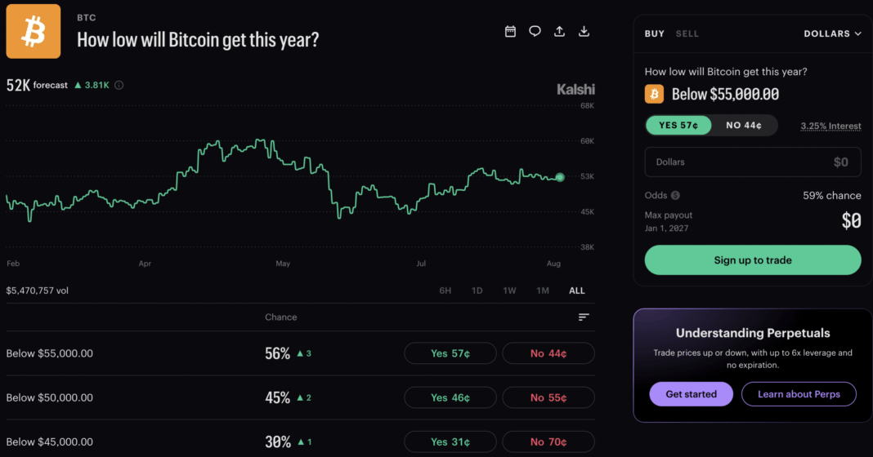This screenshot has height=457, width=873.
Task: Click the forecast info circle icon
Action: coord(119,85)
